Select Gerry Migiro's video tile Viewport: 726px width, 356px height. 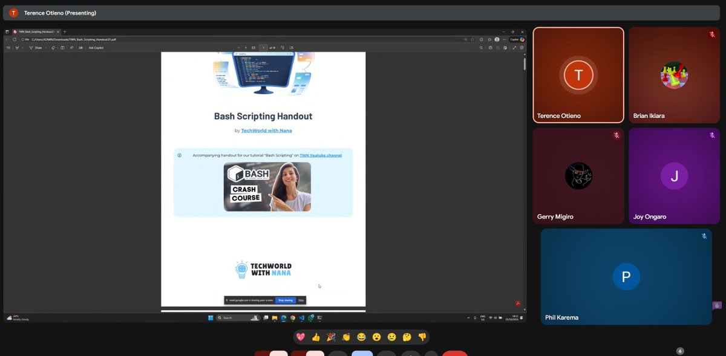point(578,176)
